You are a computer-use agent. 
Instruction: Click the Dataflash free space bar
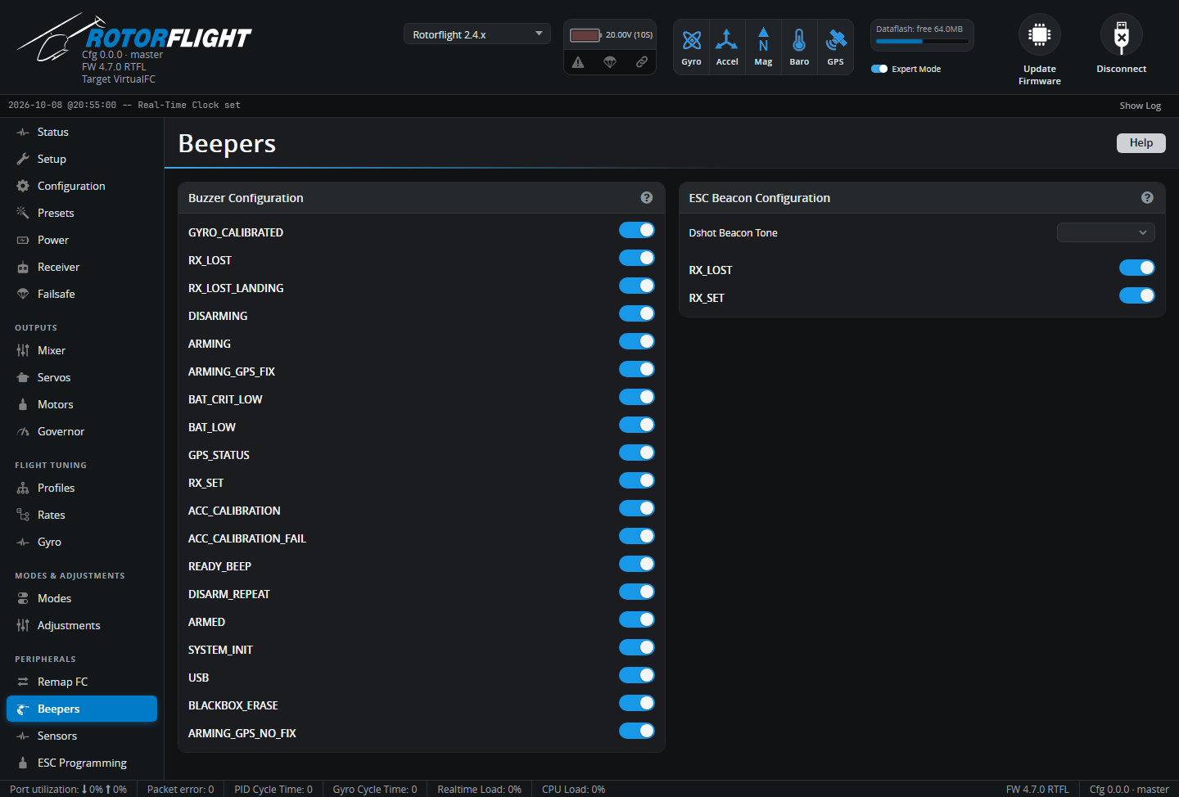pos(922,41)
